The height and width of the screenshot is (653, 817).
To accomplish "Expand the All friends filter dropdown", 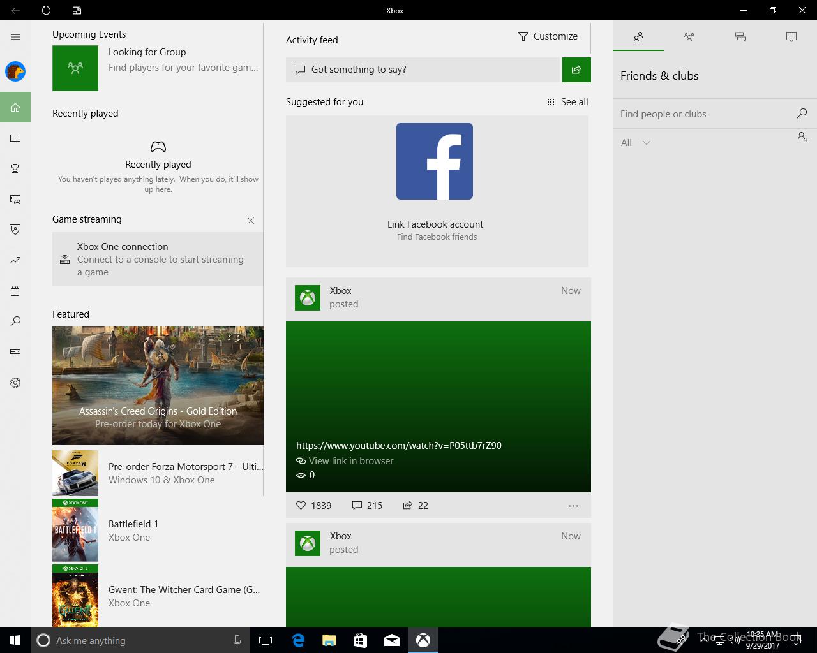I will click(x=636, y=143).
